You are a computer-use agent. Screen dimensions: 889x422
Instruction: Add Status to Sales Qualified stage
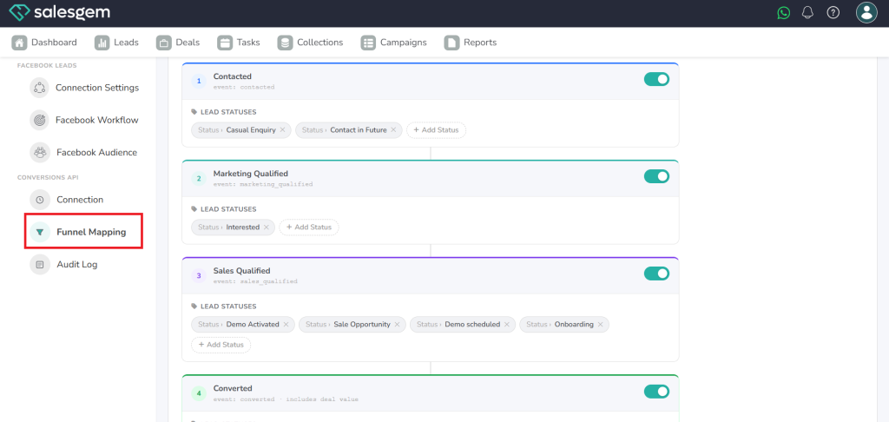(x=221, y=345)
